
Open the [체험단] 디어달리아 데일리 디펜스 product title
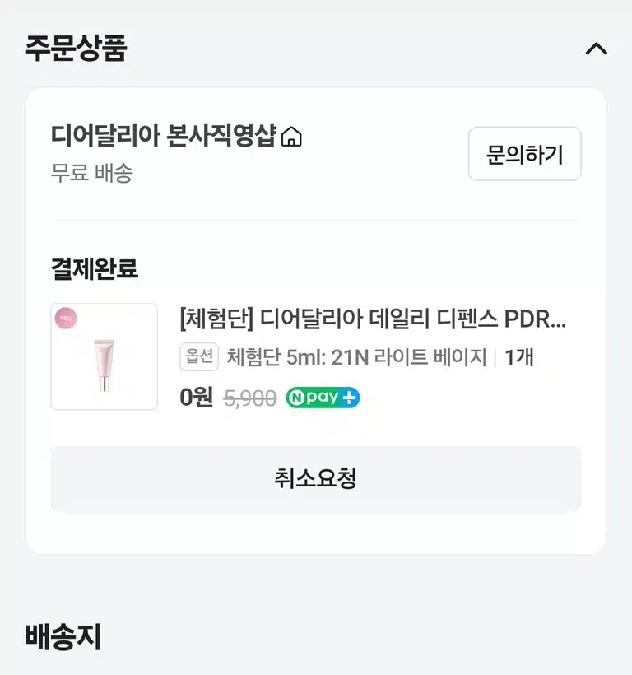[x=373, y=319]
